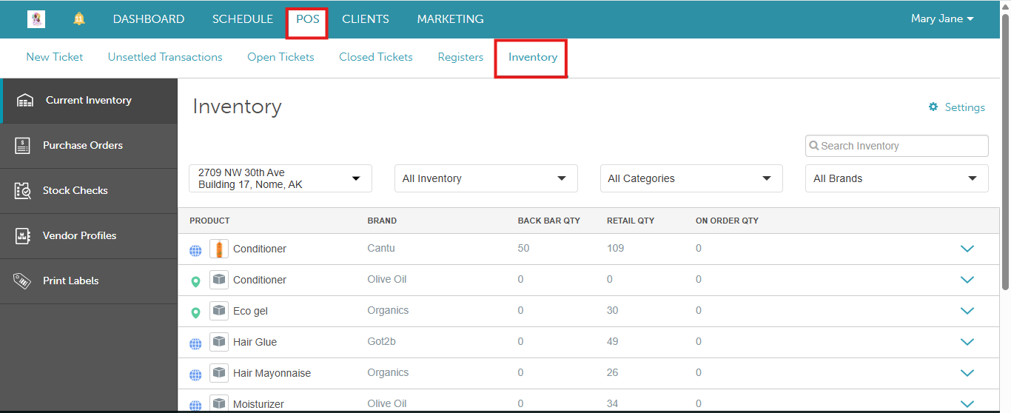Open Print Labels in sidebar
The image size is (1011, 413).
(89, 281)
